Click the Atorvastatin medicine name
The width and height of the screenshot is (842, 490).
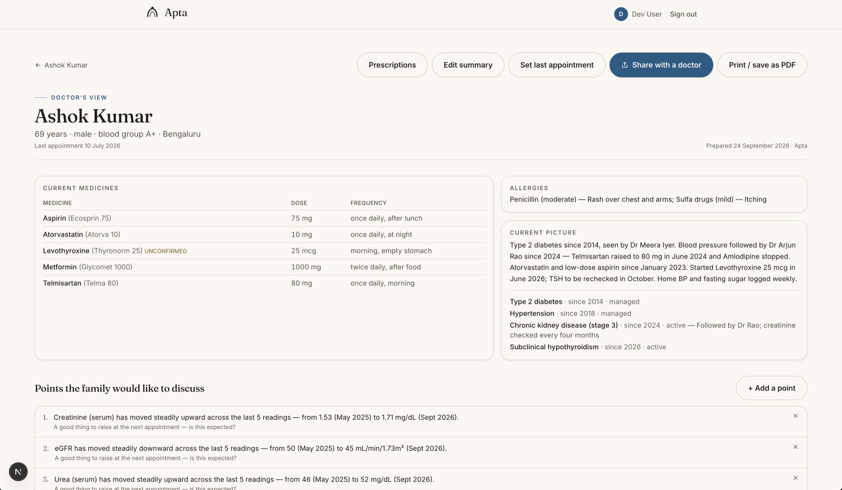tap(63, 235)
